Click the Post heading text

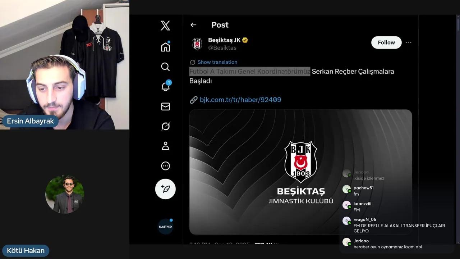(220, 25)
